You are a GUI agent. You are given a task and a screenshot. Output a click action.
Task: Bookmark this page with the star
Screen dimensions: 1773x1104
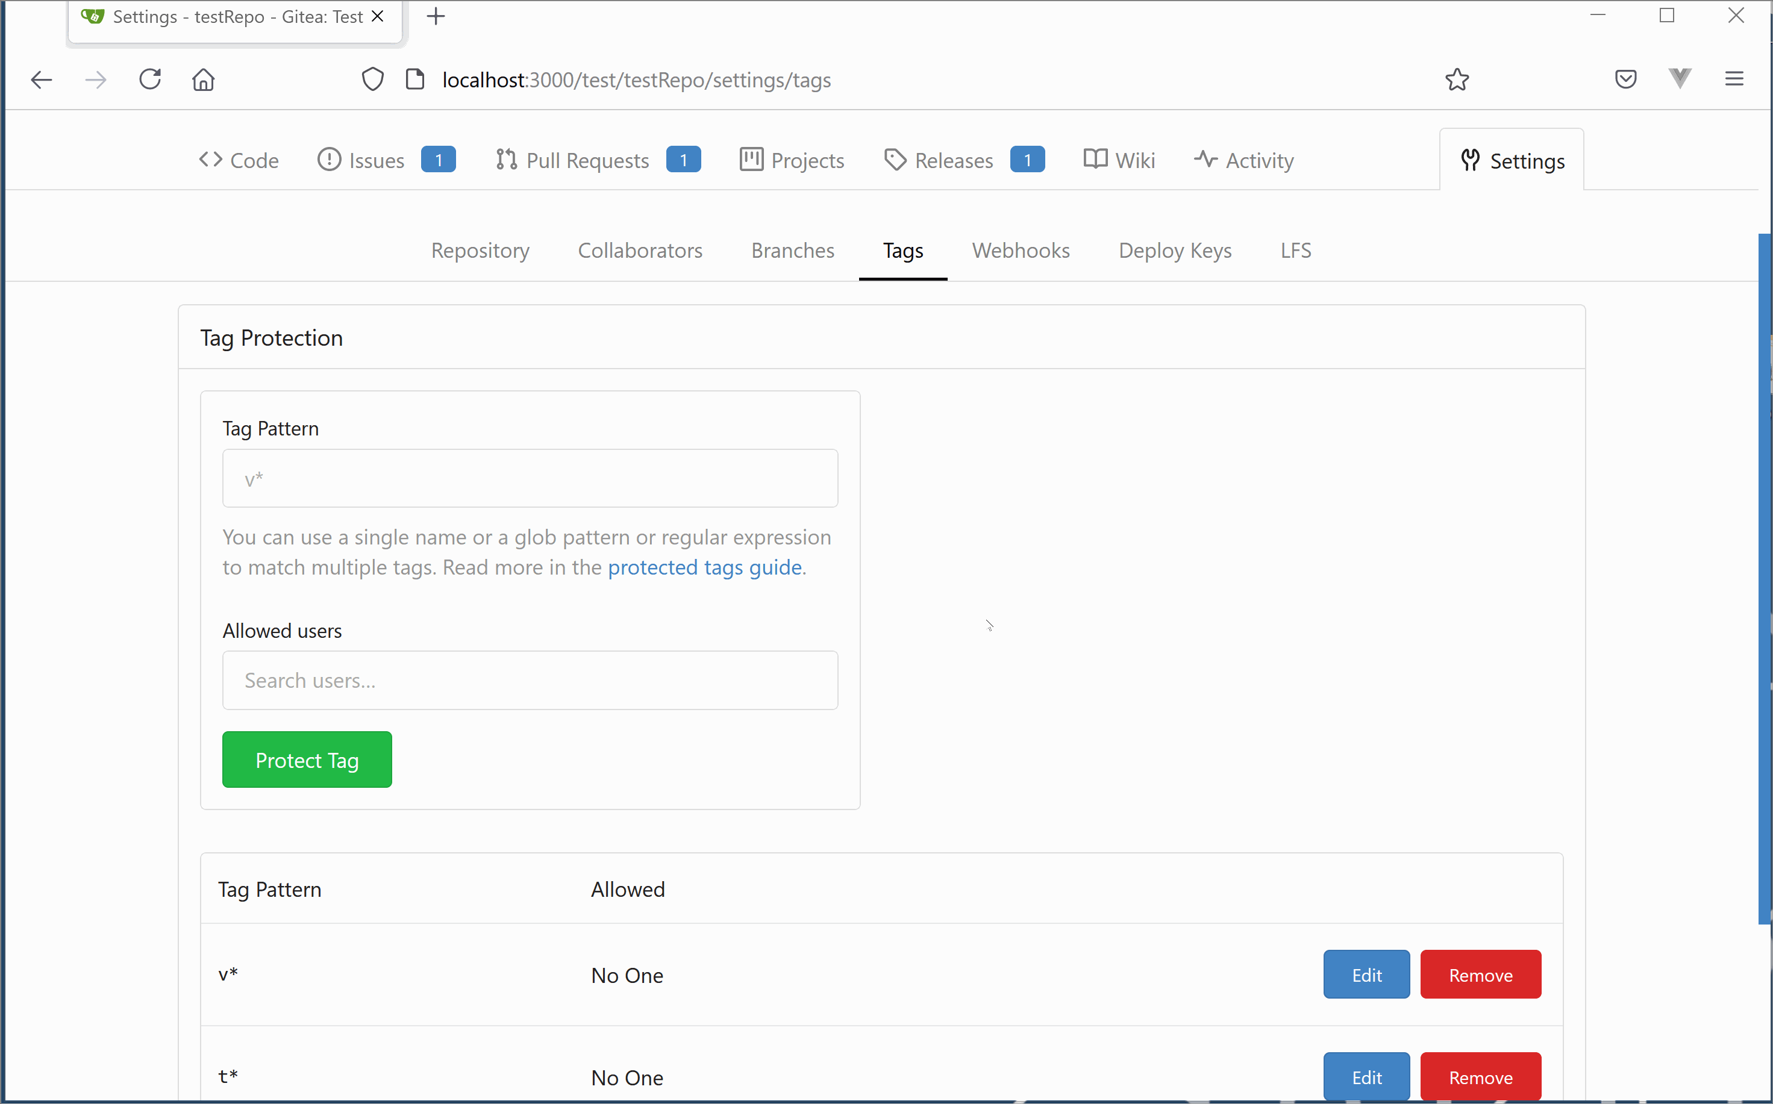pos(1457,79)
